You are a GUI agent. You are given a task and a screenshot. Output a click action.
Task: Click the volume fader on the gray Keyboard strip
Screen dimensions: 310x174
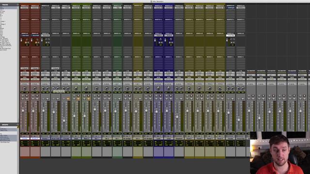tap(177, 117)
